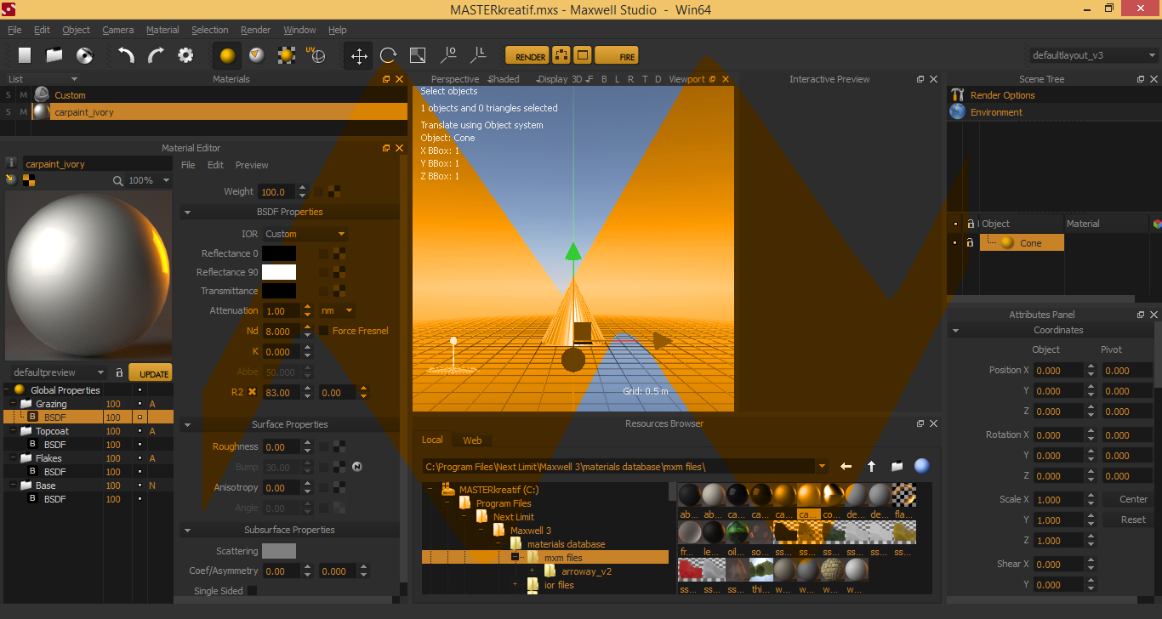Screen dimensions: 1162x619
Task: Click the Roughness value input field
Action: tap(281, 447)
